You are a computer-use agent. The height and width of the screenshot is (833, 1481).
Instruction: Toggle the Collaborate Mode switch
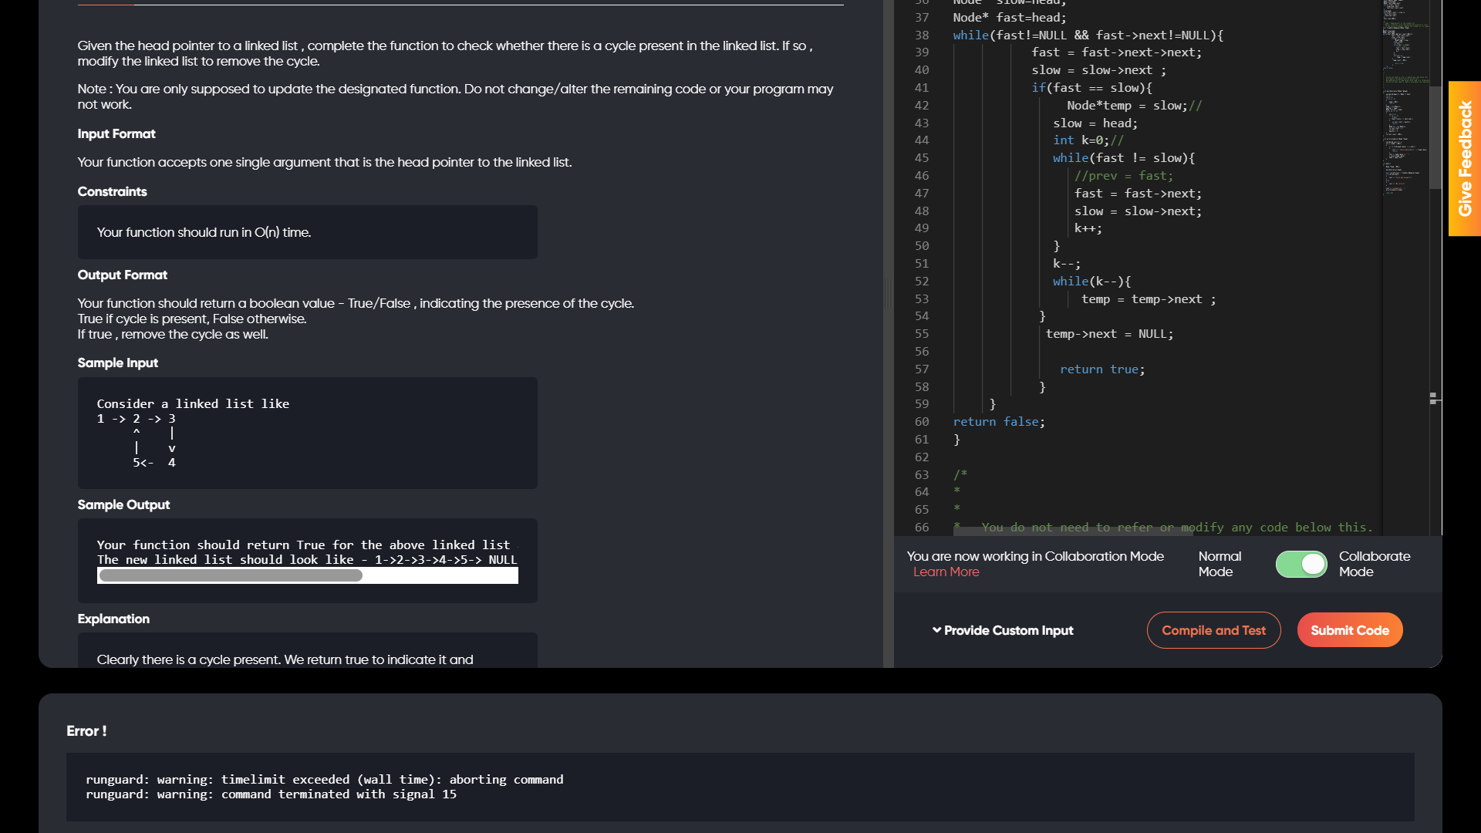(x=1301, y=564)
